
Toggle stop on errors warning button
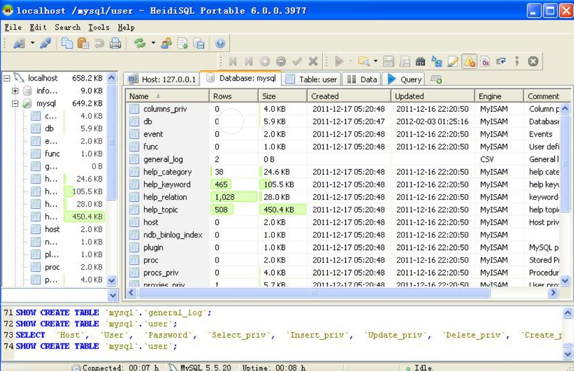tap(470, 62)
